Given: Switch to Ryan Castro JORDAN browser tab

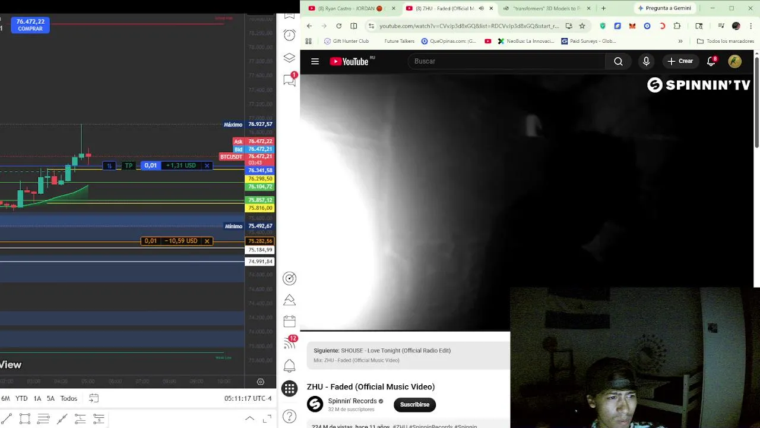Looking at the screenshot, I should (350, 8).
